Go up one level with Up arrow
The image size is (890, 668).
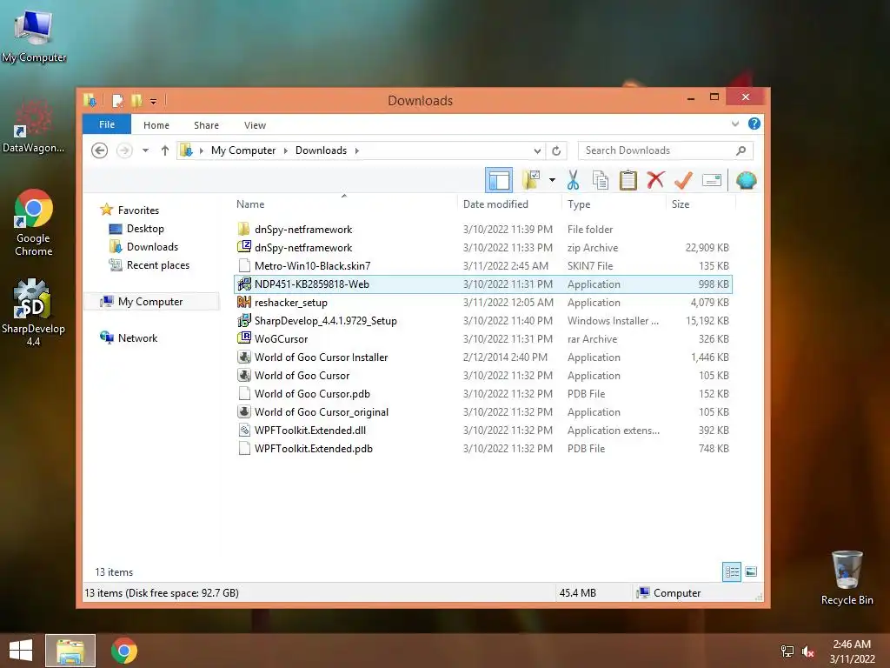pos(164,150)
